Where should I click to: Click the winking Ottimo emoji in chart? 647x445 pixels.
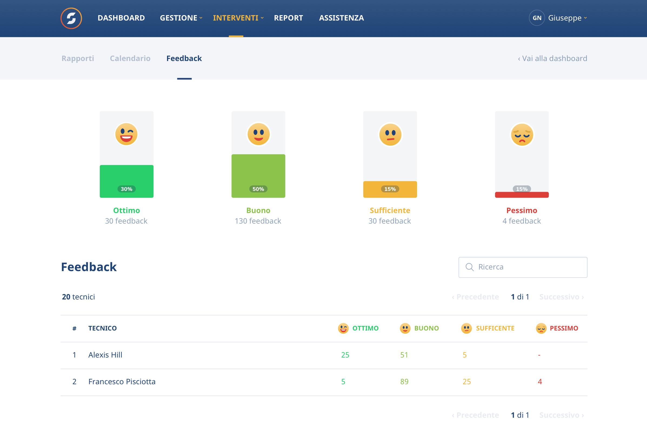tap(126, 134)
